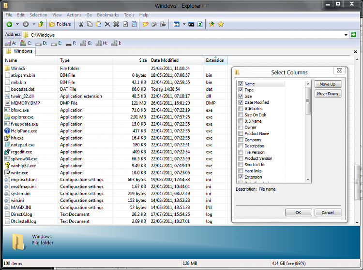This screenshot has height=270, width=363.
Task: Open the Back history dropdown arrow
Action: (17, 24)
